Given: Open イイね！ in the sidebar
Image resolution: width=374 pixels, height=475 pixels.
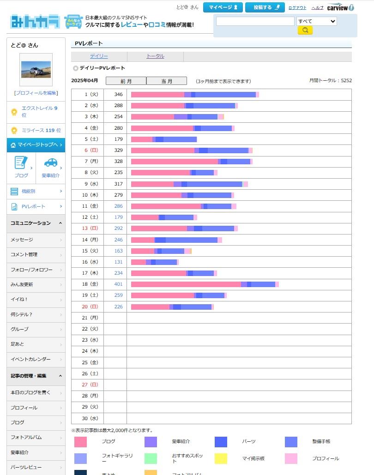Looking at the screenshot, I should (36, 299).
